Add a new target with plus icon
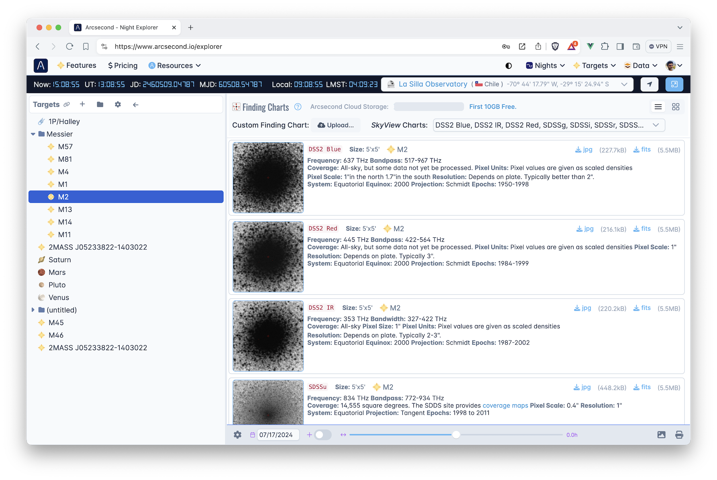The width and height of the screenshot is (717, 480). coord(82,104)
